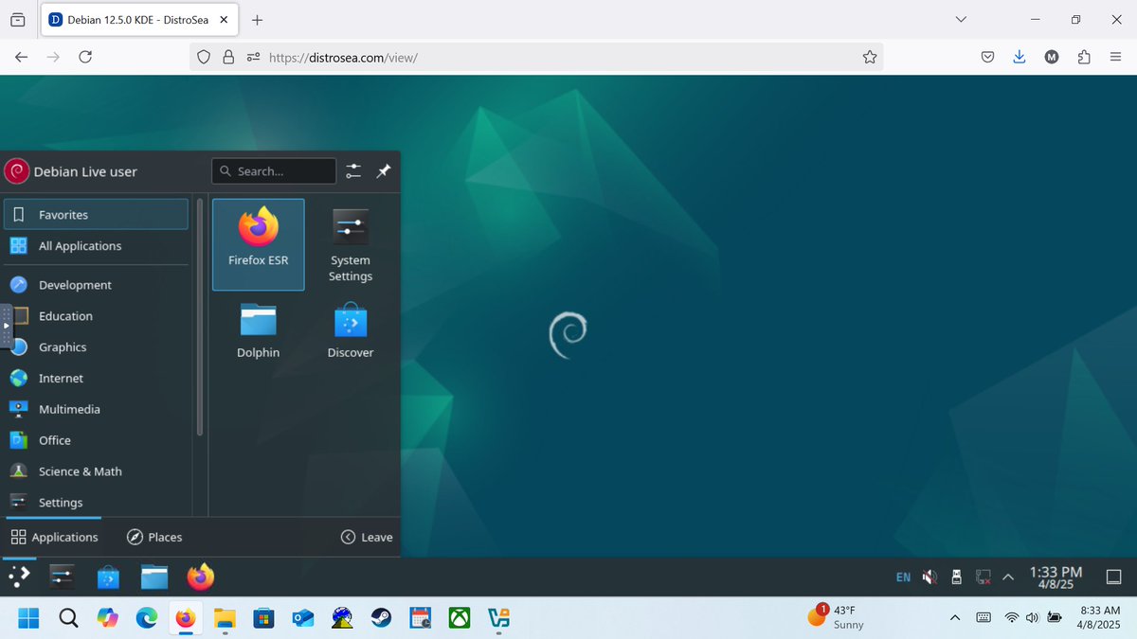Bookmark this page with the star
The image size is (1137, 639).
click(x=870, y=57)
